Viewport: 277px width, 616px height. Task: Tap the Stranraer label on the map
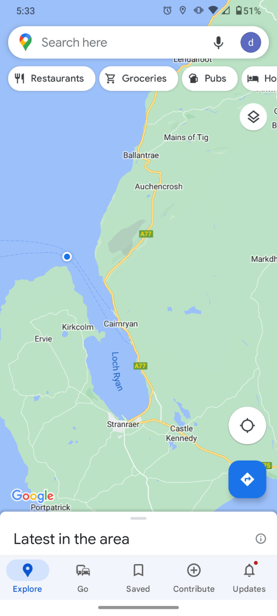click(x=123, y=424)
